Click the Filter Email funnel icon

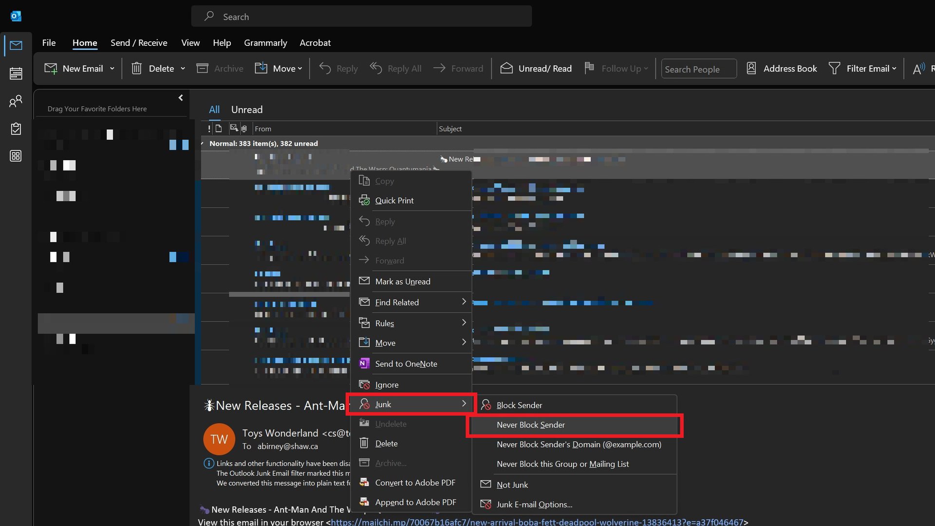[x=834, y=69]
